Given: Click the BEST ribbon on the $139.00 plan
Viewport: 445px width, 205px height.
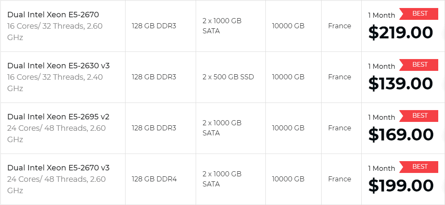Looking at the screenshot, I should coord(419,65).
